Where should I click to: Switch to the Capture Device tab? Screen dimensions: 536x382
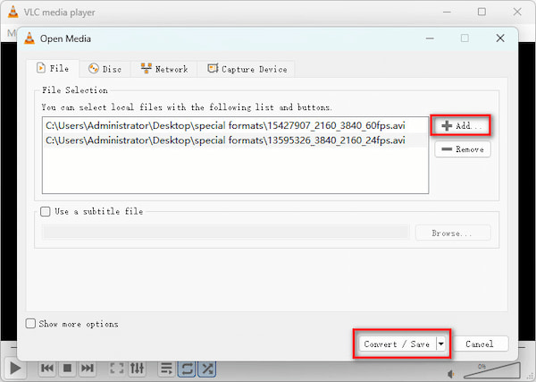(247, 69)
